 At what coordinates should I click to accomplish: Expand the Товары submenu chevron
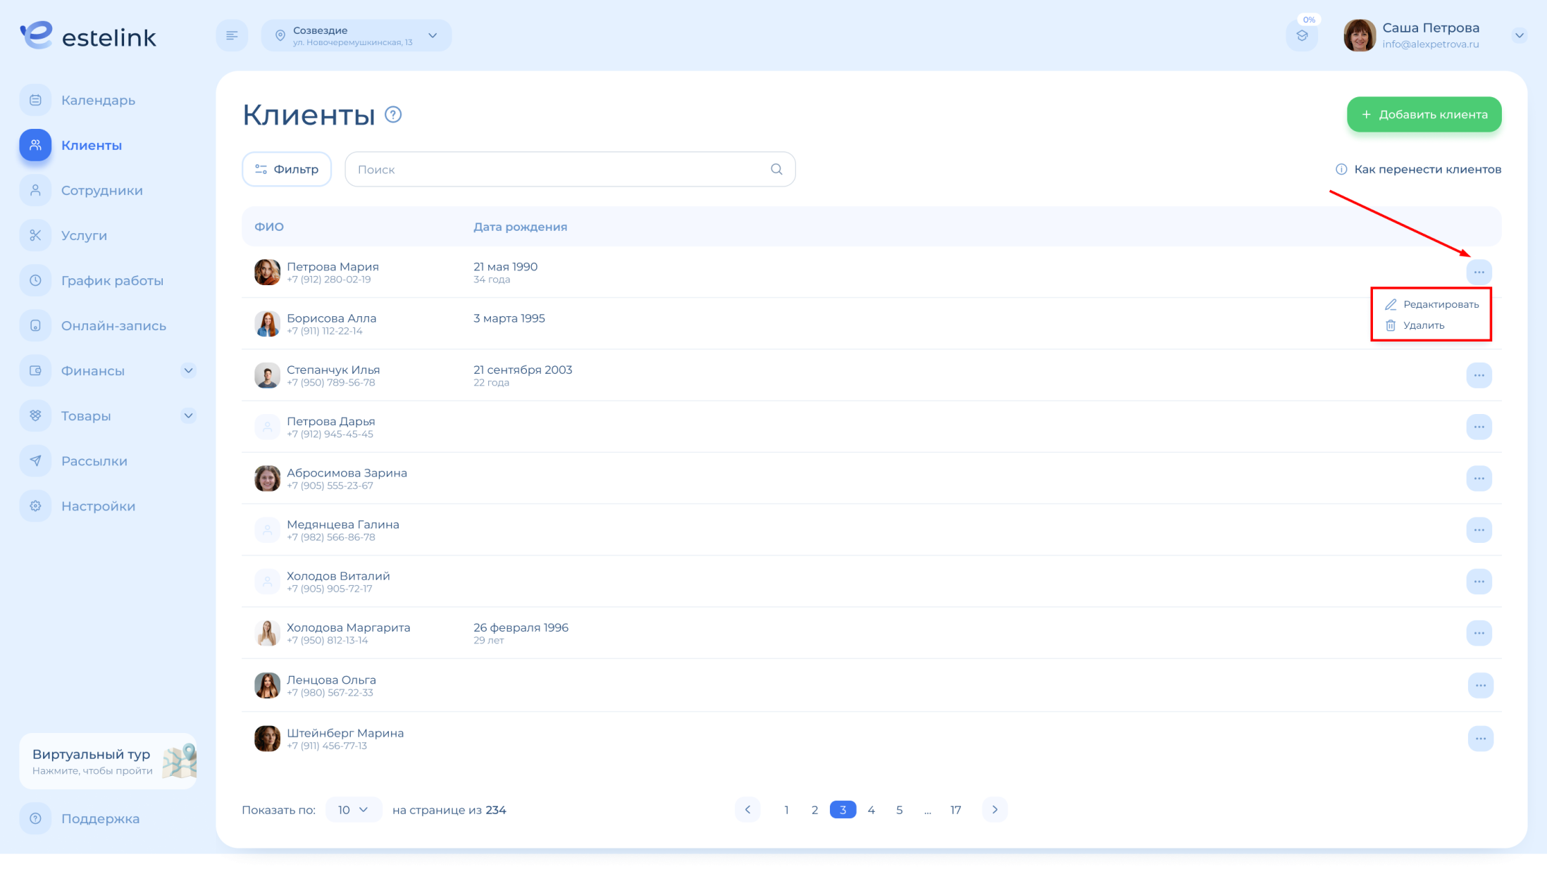coord(188,415)
